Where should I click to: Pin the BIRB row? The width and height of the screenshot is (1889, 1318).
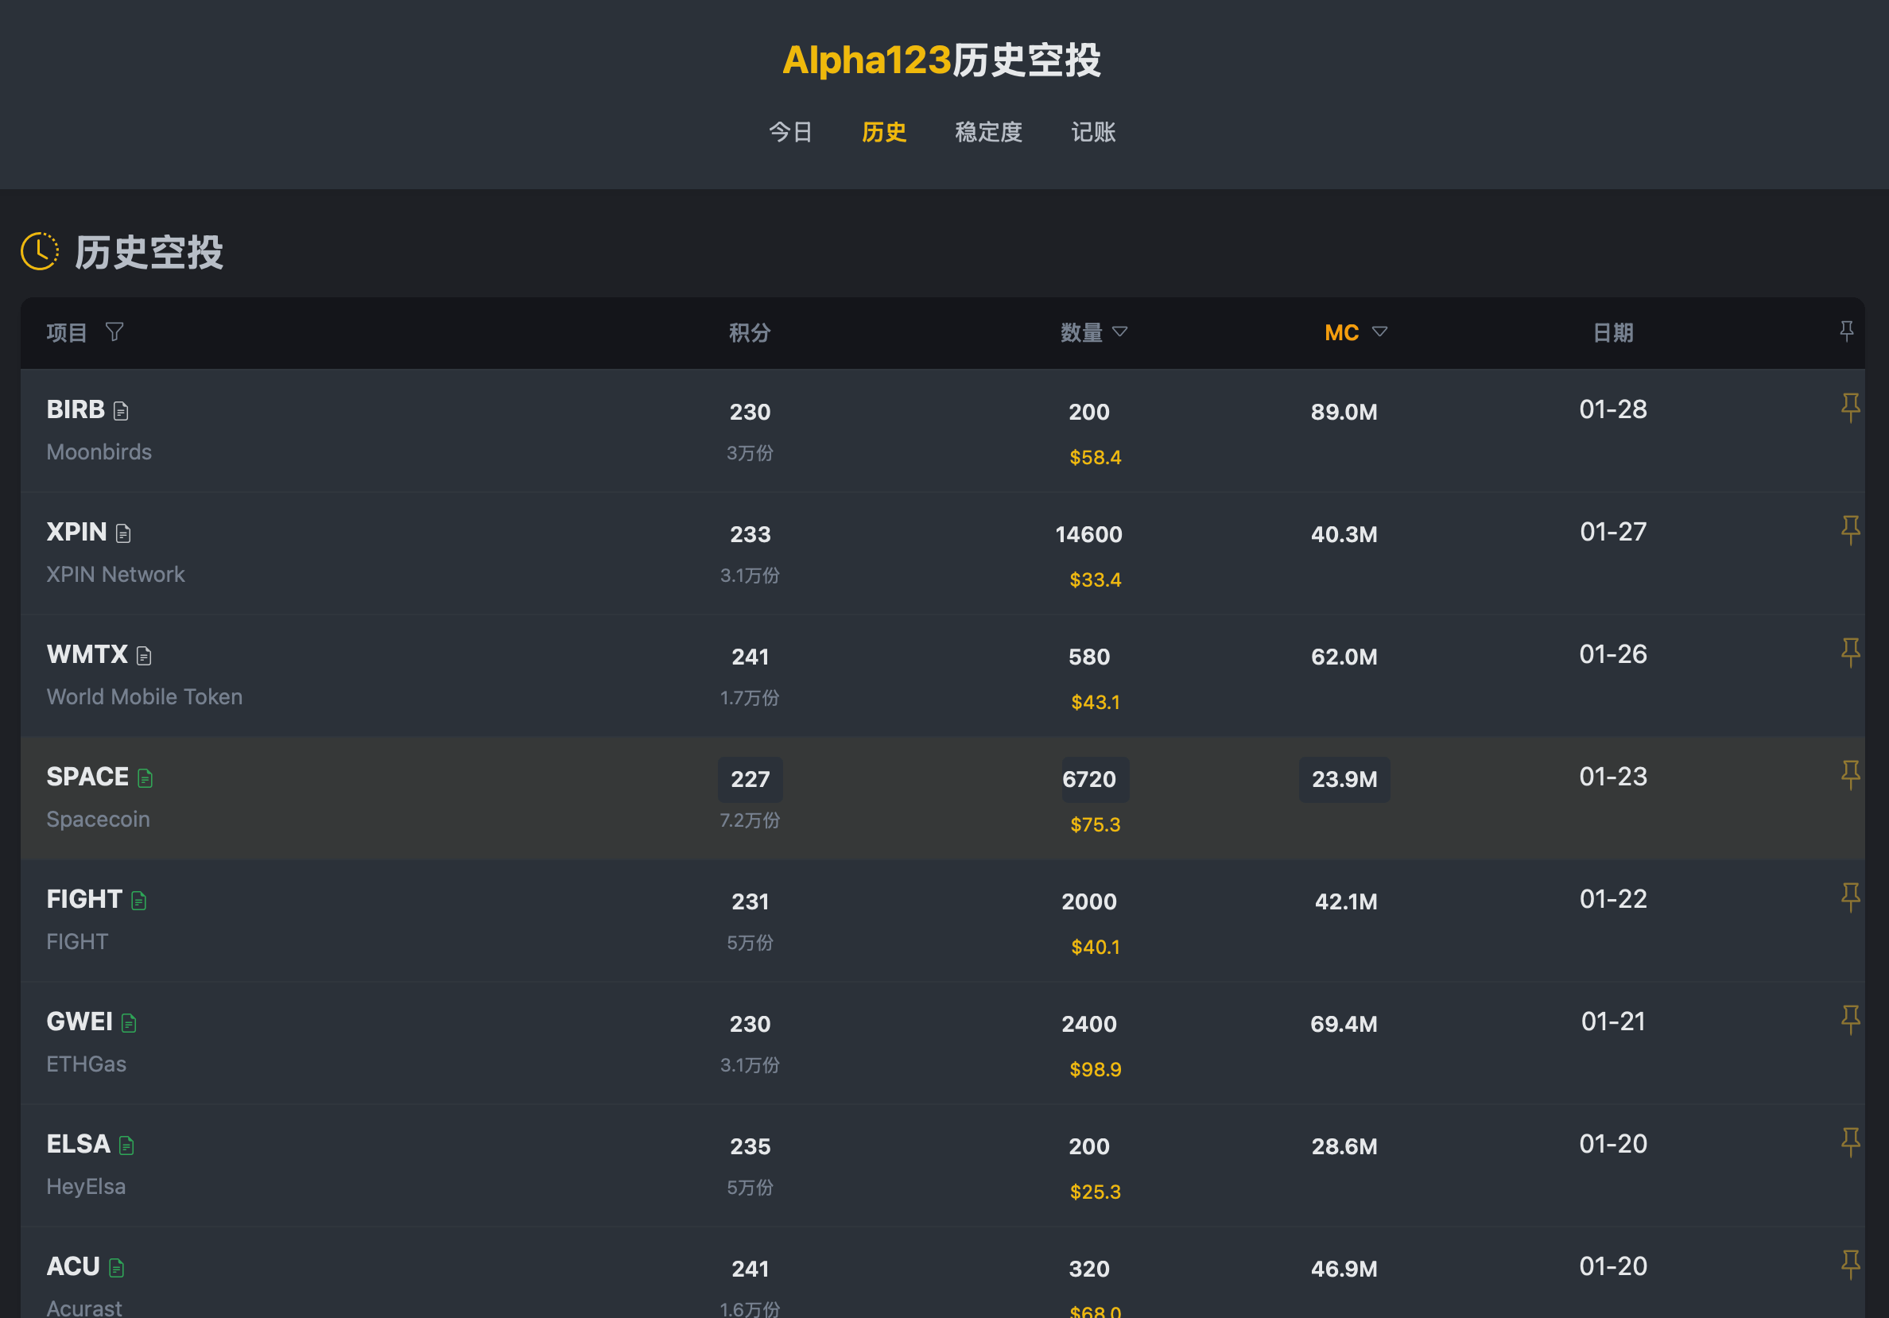pyautogui.click(x=1850, y=407)
